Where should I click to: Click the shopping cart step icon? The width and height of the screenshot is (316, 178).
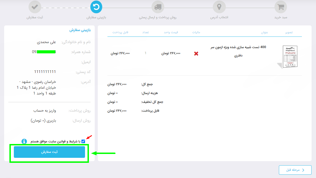pos(281,7)
